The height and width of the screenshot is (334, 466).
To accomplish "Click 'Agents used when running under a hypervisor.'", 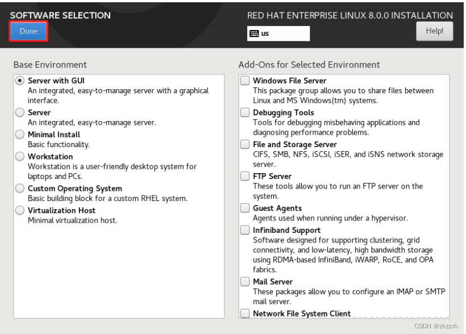I will pyautogui.click(x=331, y=218).
